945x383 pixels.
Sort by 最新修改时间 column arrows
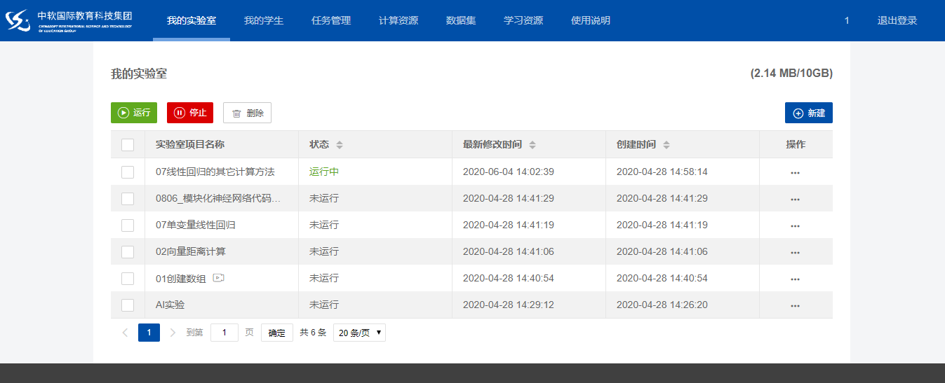pos(532,145)
